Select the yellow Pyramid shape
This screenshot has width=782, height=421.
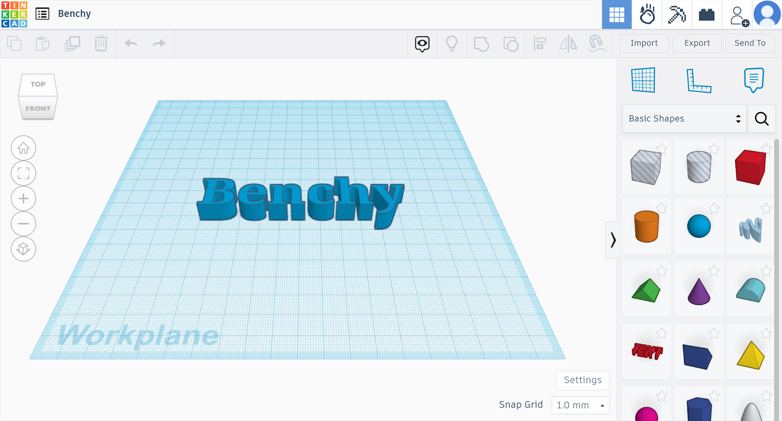[750, 355]
